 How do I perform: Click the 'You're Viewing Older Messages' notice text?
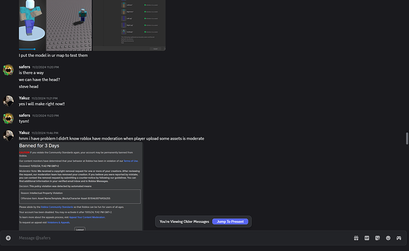click(x=184, y=221)
